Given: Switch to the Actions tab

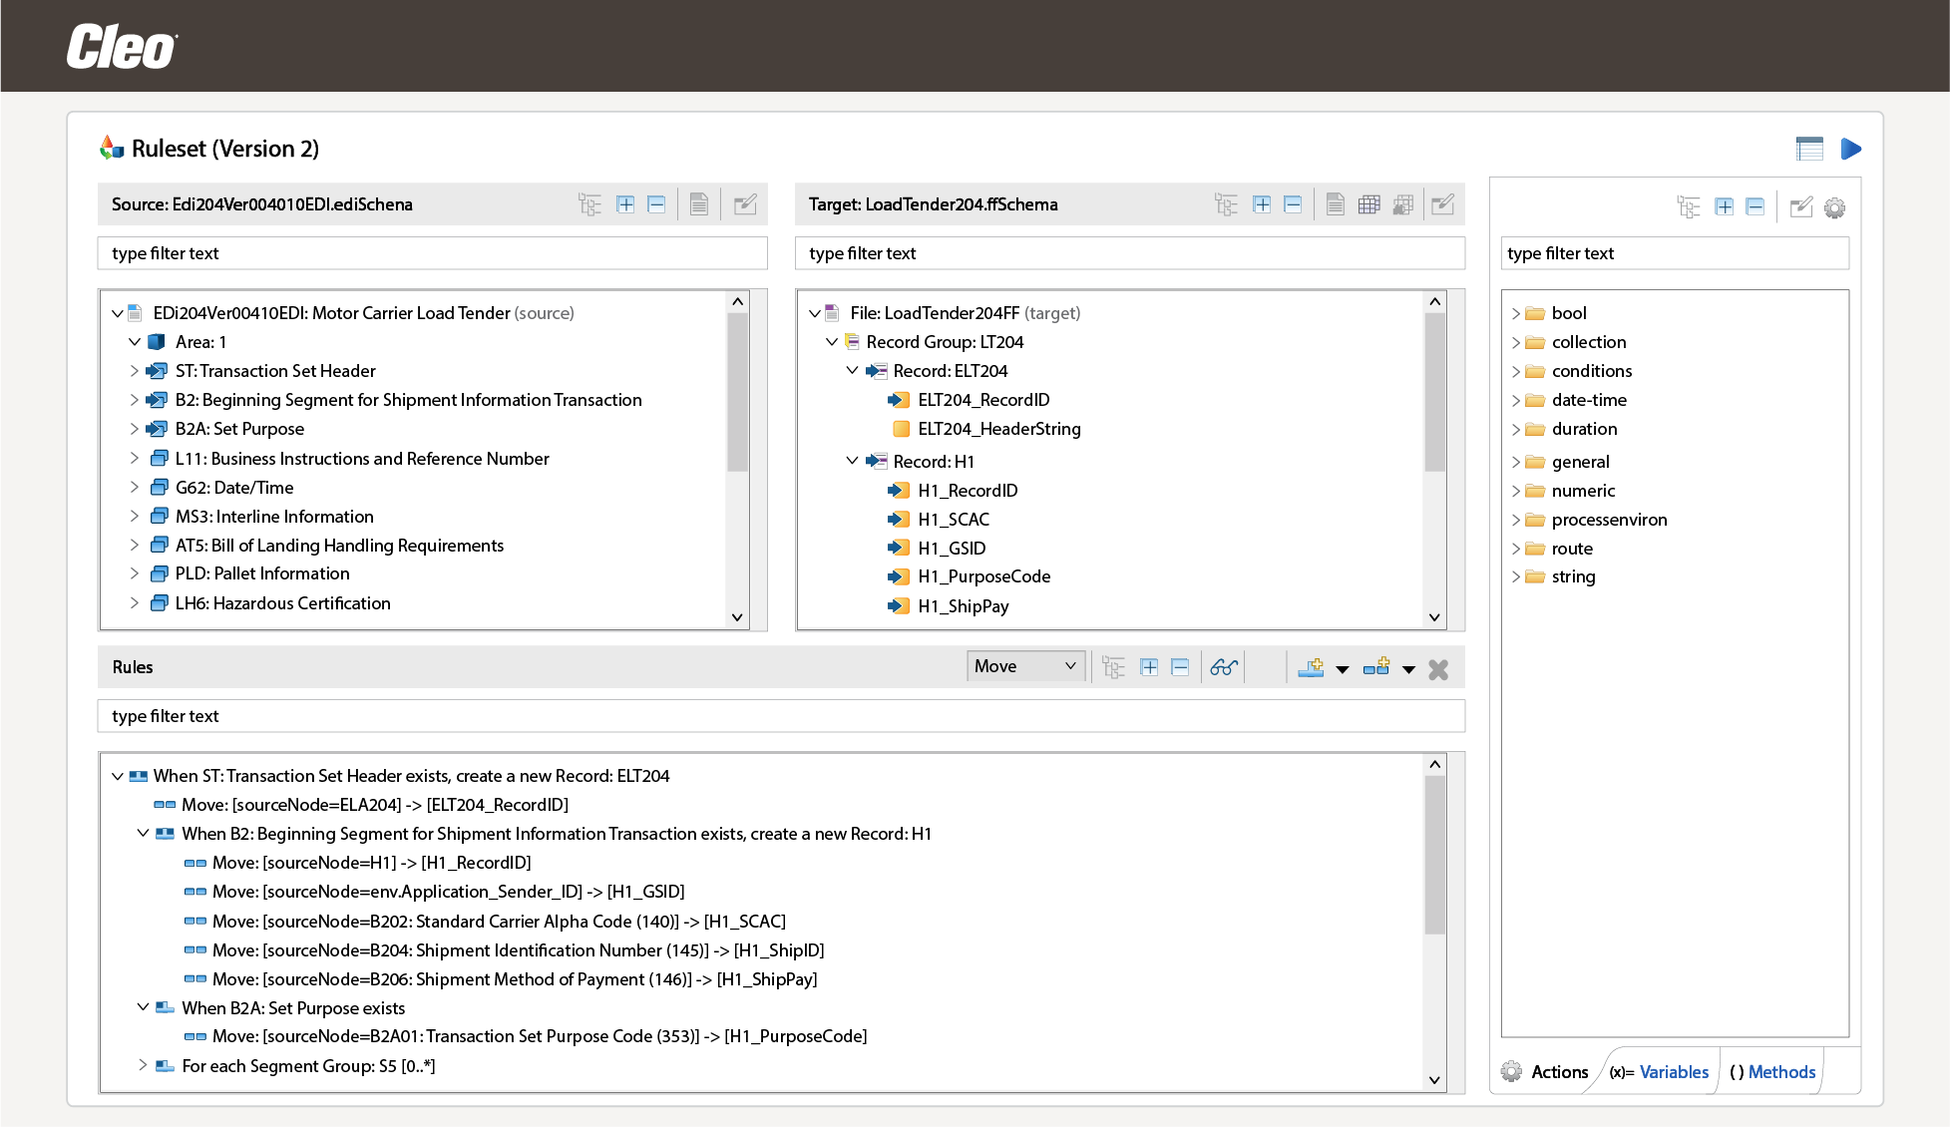Looking at the screenshot, I should pyautogui.click(x=1559, y=1071).
